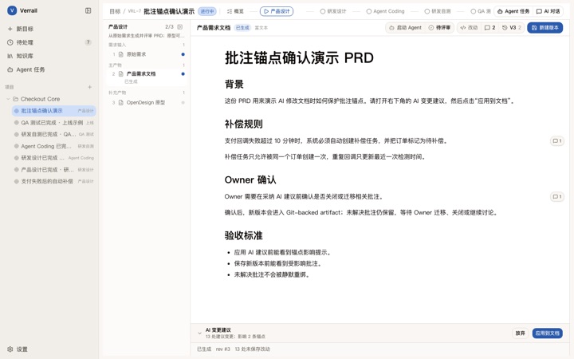Collapse the 产品设计 artifact panel icon

tap(179, 27)
